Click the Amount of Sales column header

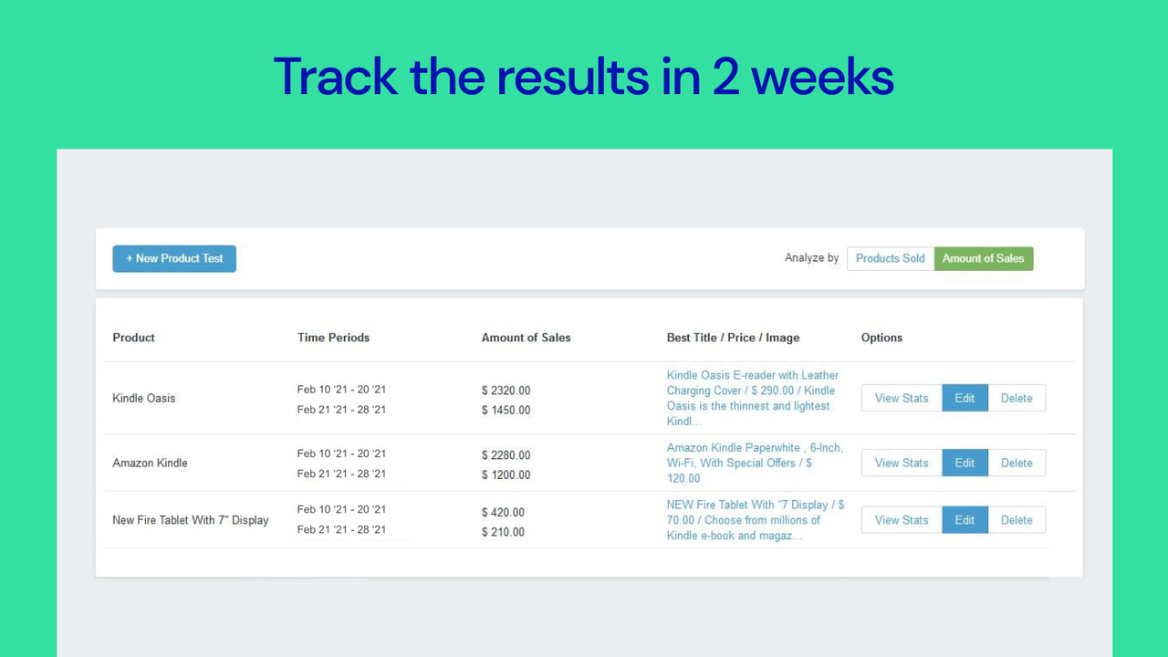tap(526, 338)
